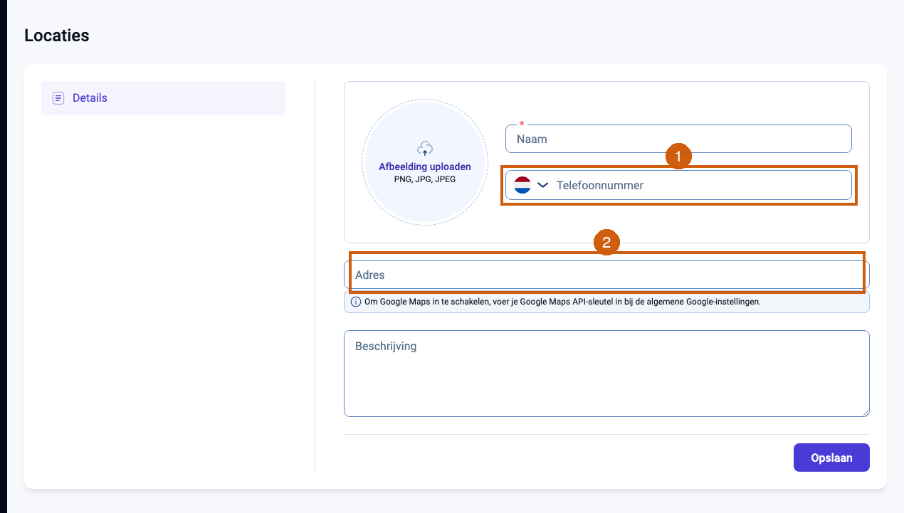Click the PNG, JPG, JPEG format text
Viewport: 904px width, 513px height.
click(425, 179)
